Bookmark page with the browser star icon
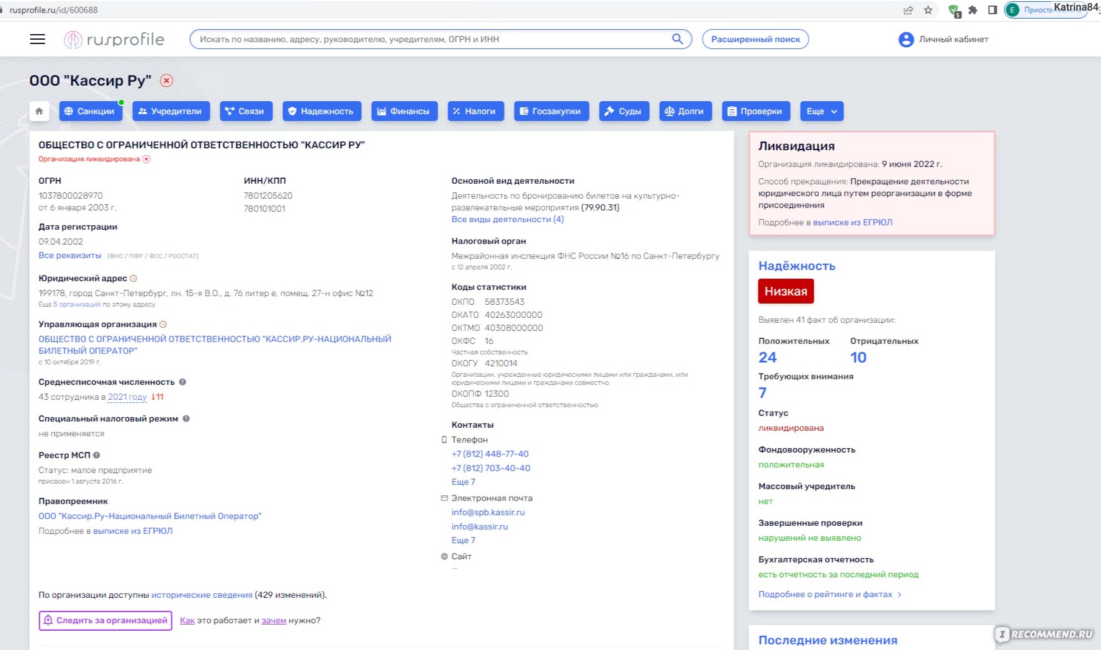This screenshot has width=1101, height=650. (928, 10)
